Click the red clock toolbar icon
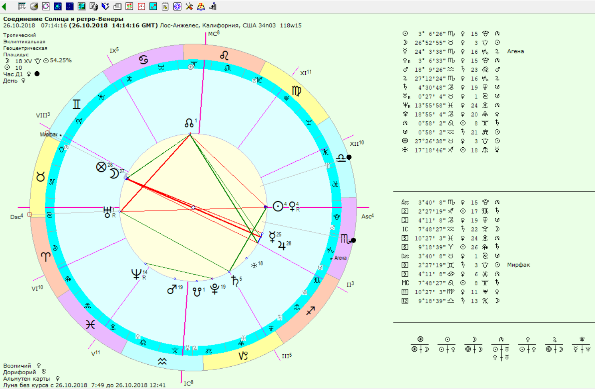Viewport: 595px width, 389px height. coord(141,6)
